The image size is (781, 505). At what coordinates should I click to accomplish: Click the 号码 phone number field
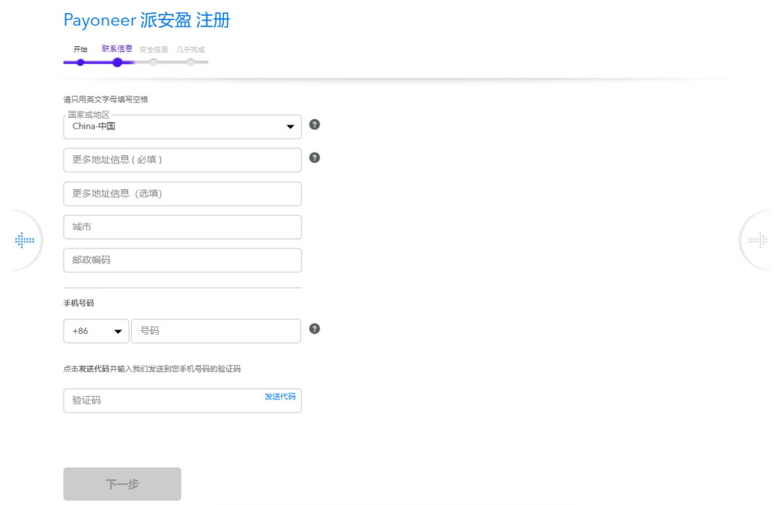tap(215, 331)
